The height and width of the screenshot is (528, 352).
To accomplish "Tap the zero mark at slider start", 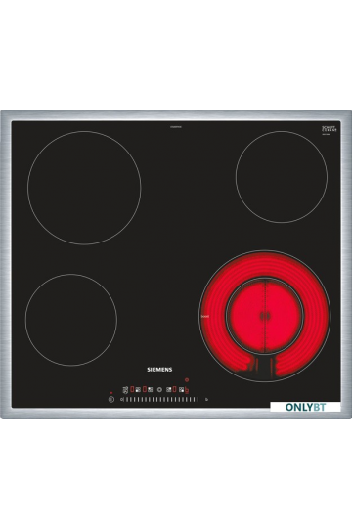I will (121, 400).
